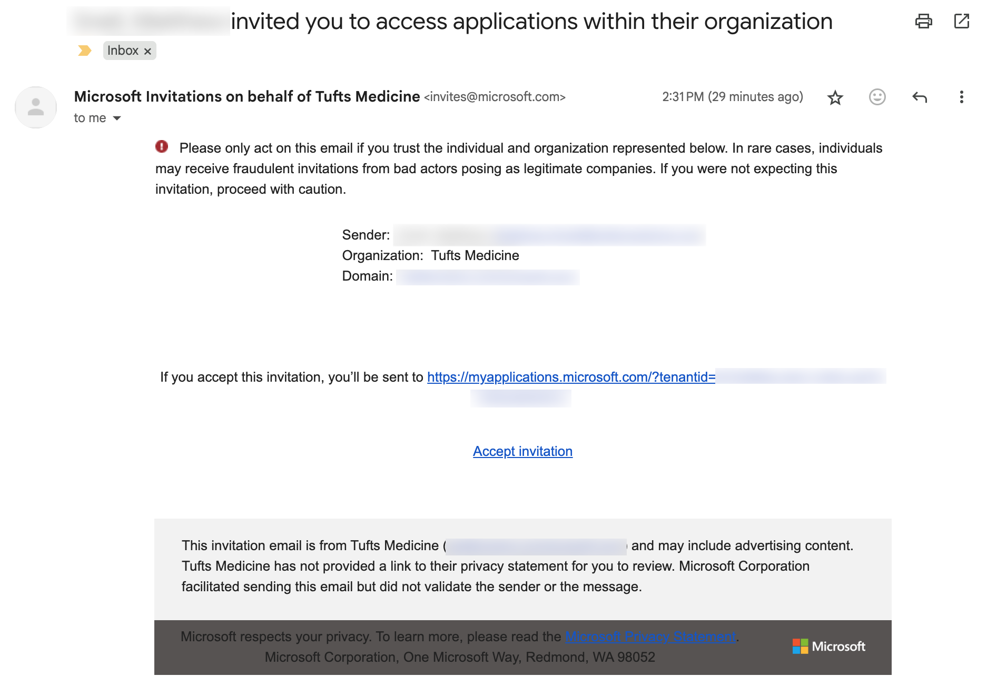Open the Microsoft Privacy Statement link
Viewport: 987px width, 696px height.
coord(650,637)
